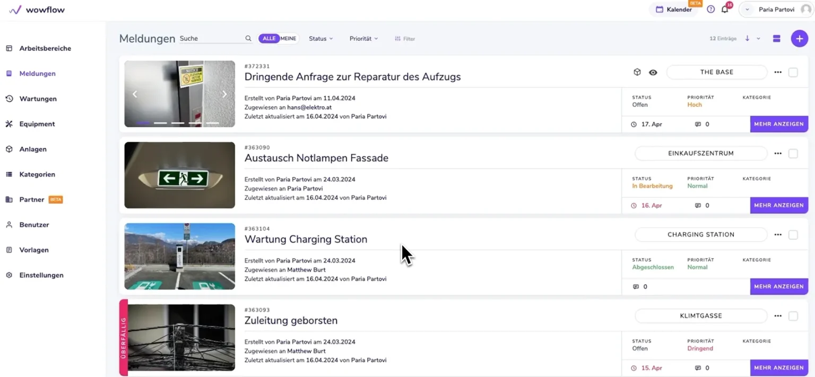Open Equipment section in sidebar
Image resolution: width=815 pixels, height=377 pixels.
(x=37, y=124)
